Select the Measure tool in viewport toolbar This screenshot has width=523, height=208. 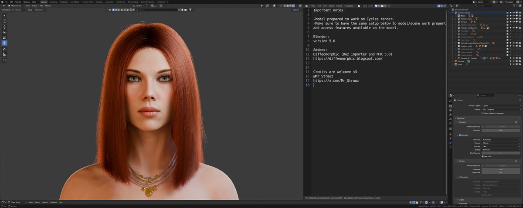pos(4,55)
